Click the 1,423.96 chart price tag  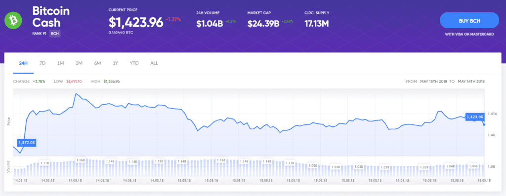point(475,117)
